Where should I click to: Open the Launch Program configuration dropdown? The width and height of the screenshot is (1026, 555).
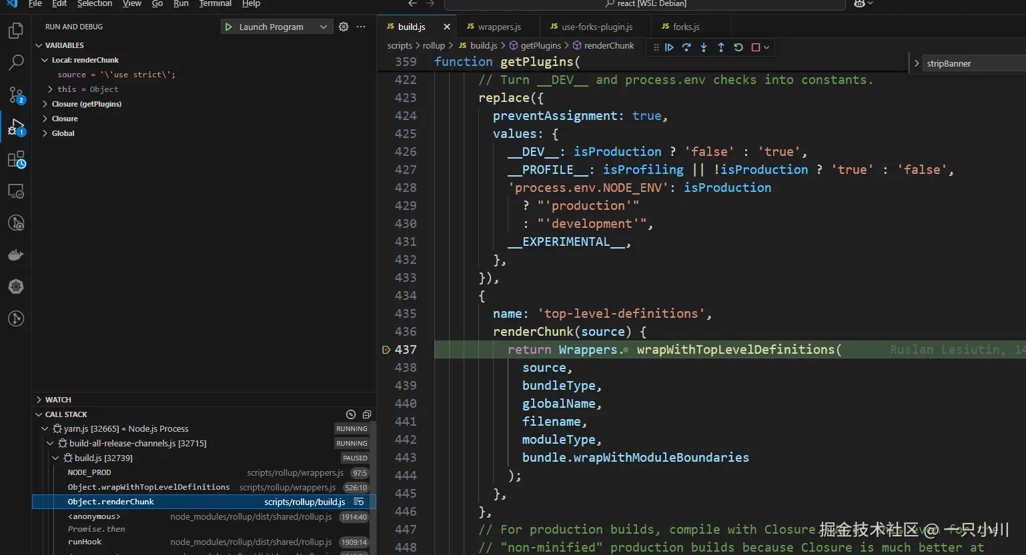(x=323, y=27)
